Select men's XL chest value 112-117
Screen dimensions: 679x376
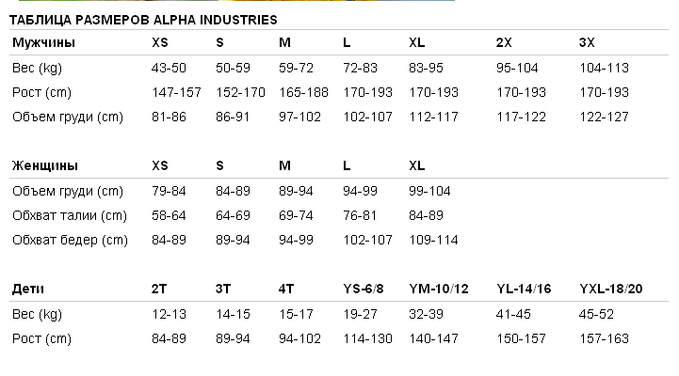point(433,117)
